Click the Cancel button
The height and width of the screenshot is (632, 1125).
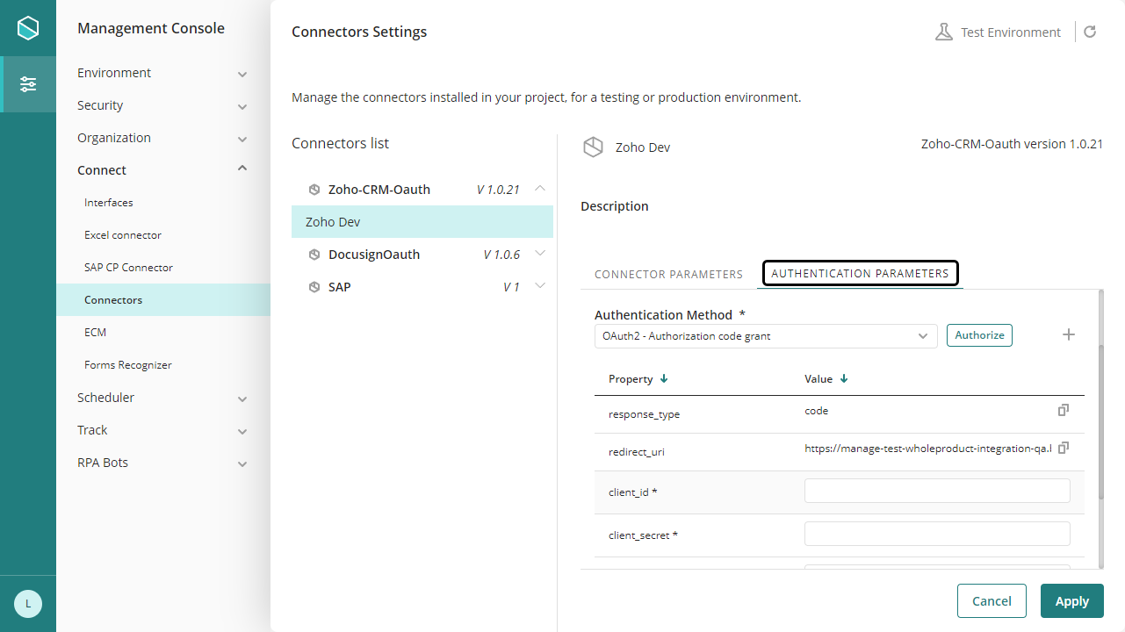(992, 601)
